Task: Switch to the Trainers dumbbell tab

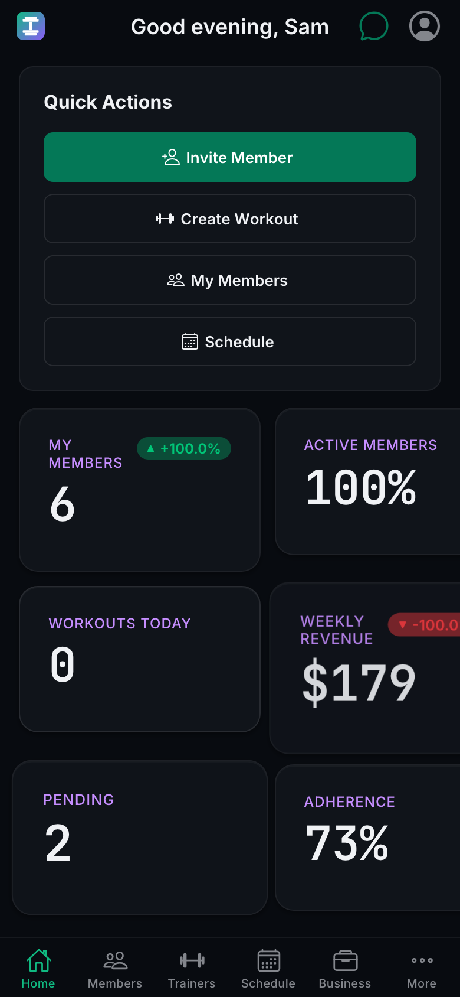Action: coord(192,969)
